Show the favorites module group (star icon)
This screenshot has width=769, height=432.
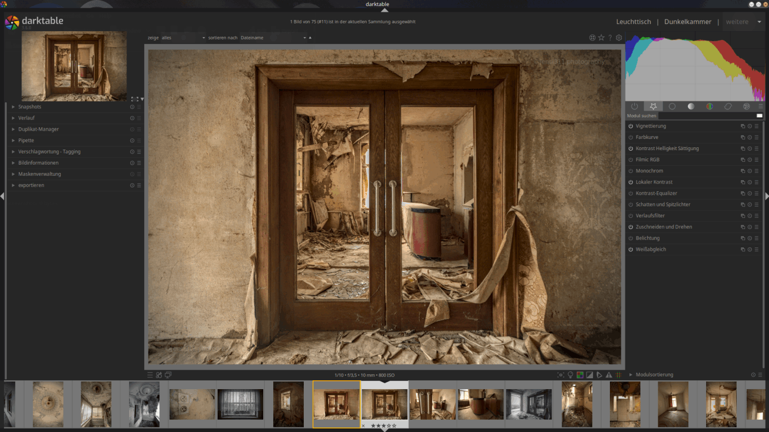[653, 106]
